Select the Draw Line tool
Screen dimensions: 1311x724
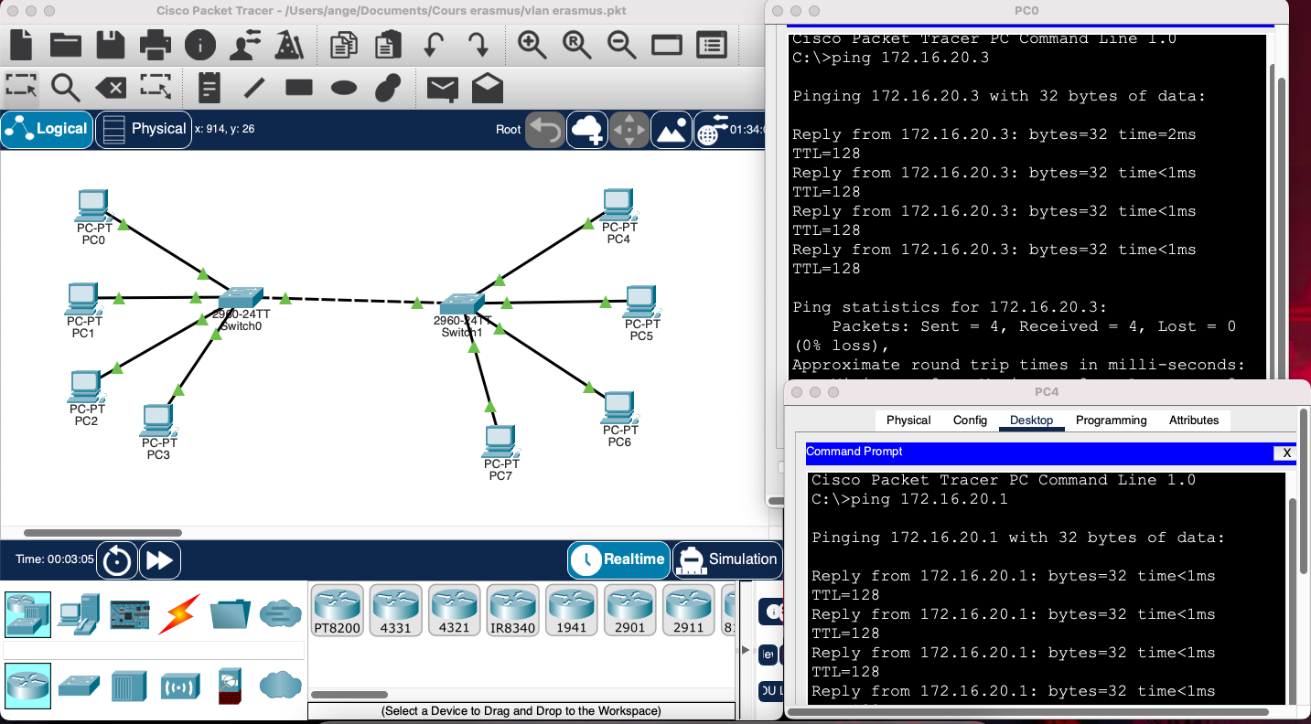tap(254, 87)
